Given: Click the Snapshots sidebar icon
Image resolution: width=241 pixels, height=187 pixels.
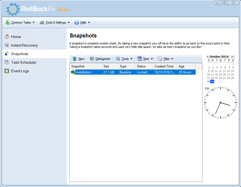Looking at the screenshot, I should click(x=6, y=54).
